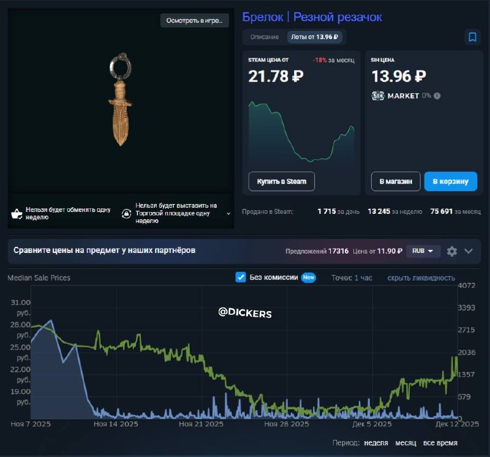The width and height of the screenshot is (490, 457).
Task: Click the 'Ноя 28 2025' axis label
Action: (286, 424)
